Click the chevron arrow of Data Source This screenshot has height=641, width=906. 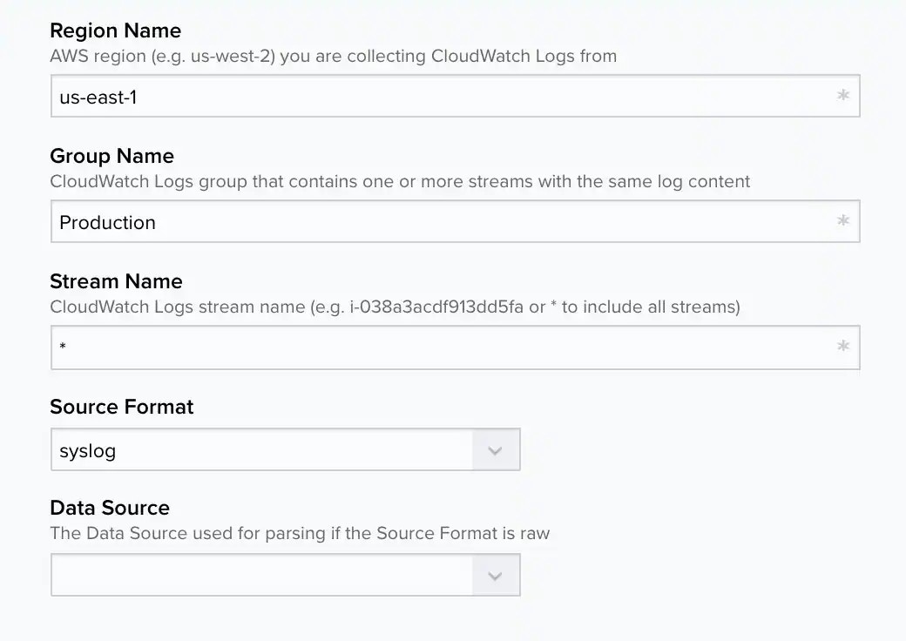click(x=496, y=576)
